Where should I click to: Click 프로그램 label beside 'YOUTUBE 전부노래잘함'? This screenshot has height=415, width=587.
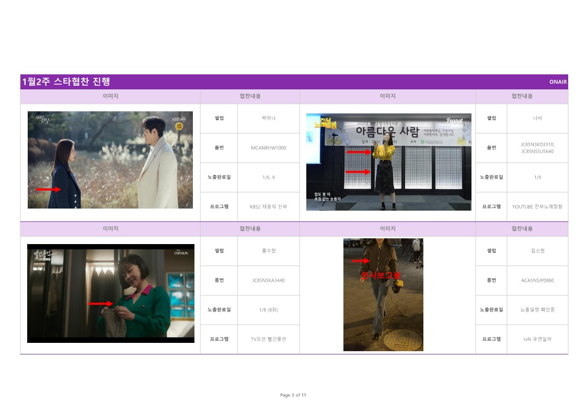(x=491, y=206)
